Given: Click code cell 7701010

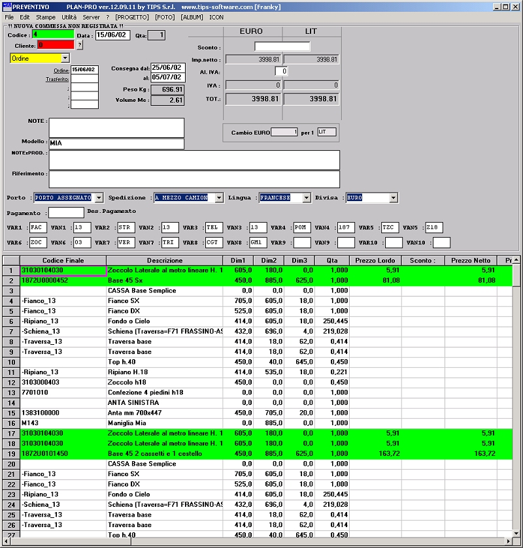Looking at the screenshot, I should pos(63,393).
